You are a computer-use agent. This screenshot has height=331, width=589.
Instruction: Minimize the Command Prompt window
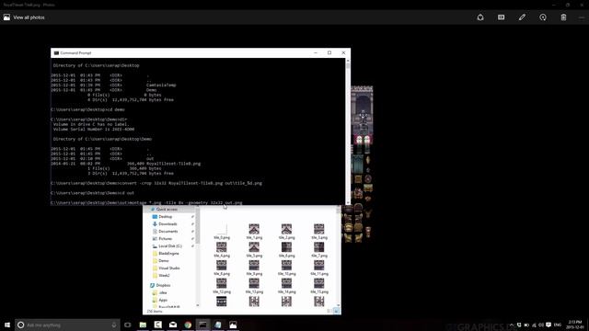pyautogui.click(x=316, y=53)
